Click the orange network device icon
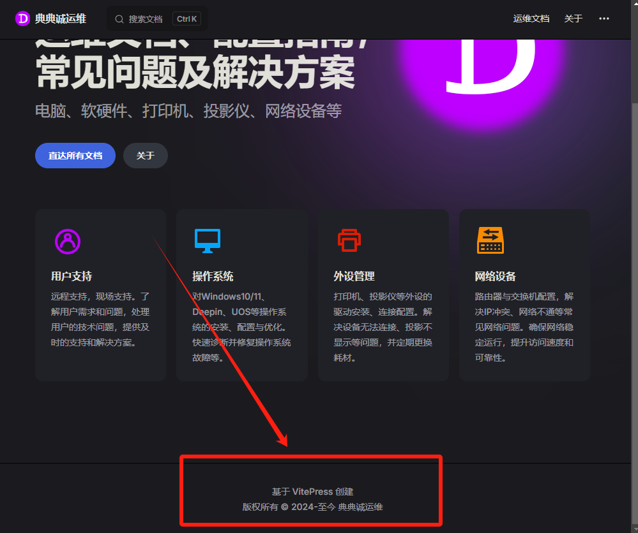Viewport: 638px width, 533px height. [x=490, y=240]
